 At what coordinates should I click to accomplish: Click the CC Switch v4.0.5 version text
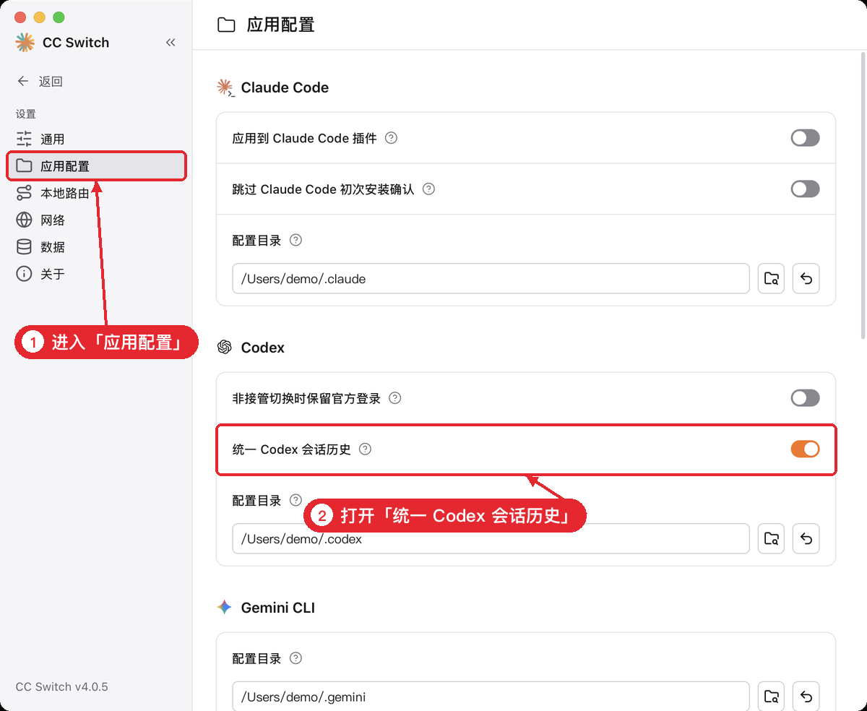coord(62,686)
